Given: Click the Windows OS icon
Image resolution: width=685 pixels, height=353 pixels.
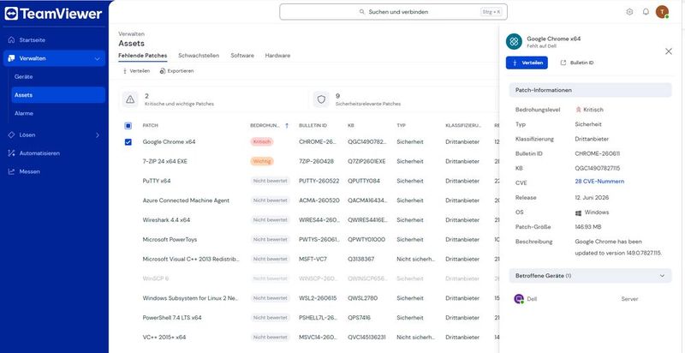Looking at the screenshot, I should [579, 212].
